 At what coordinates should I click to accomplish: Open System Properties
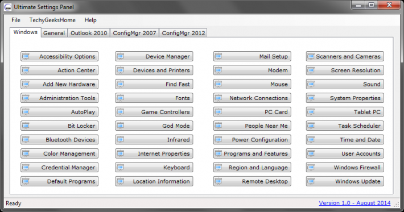(x=345, y=98)
